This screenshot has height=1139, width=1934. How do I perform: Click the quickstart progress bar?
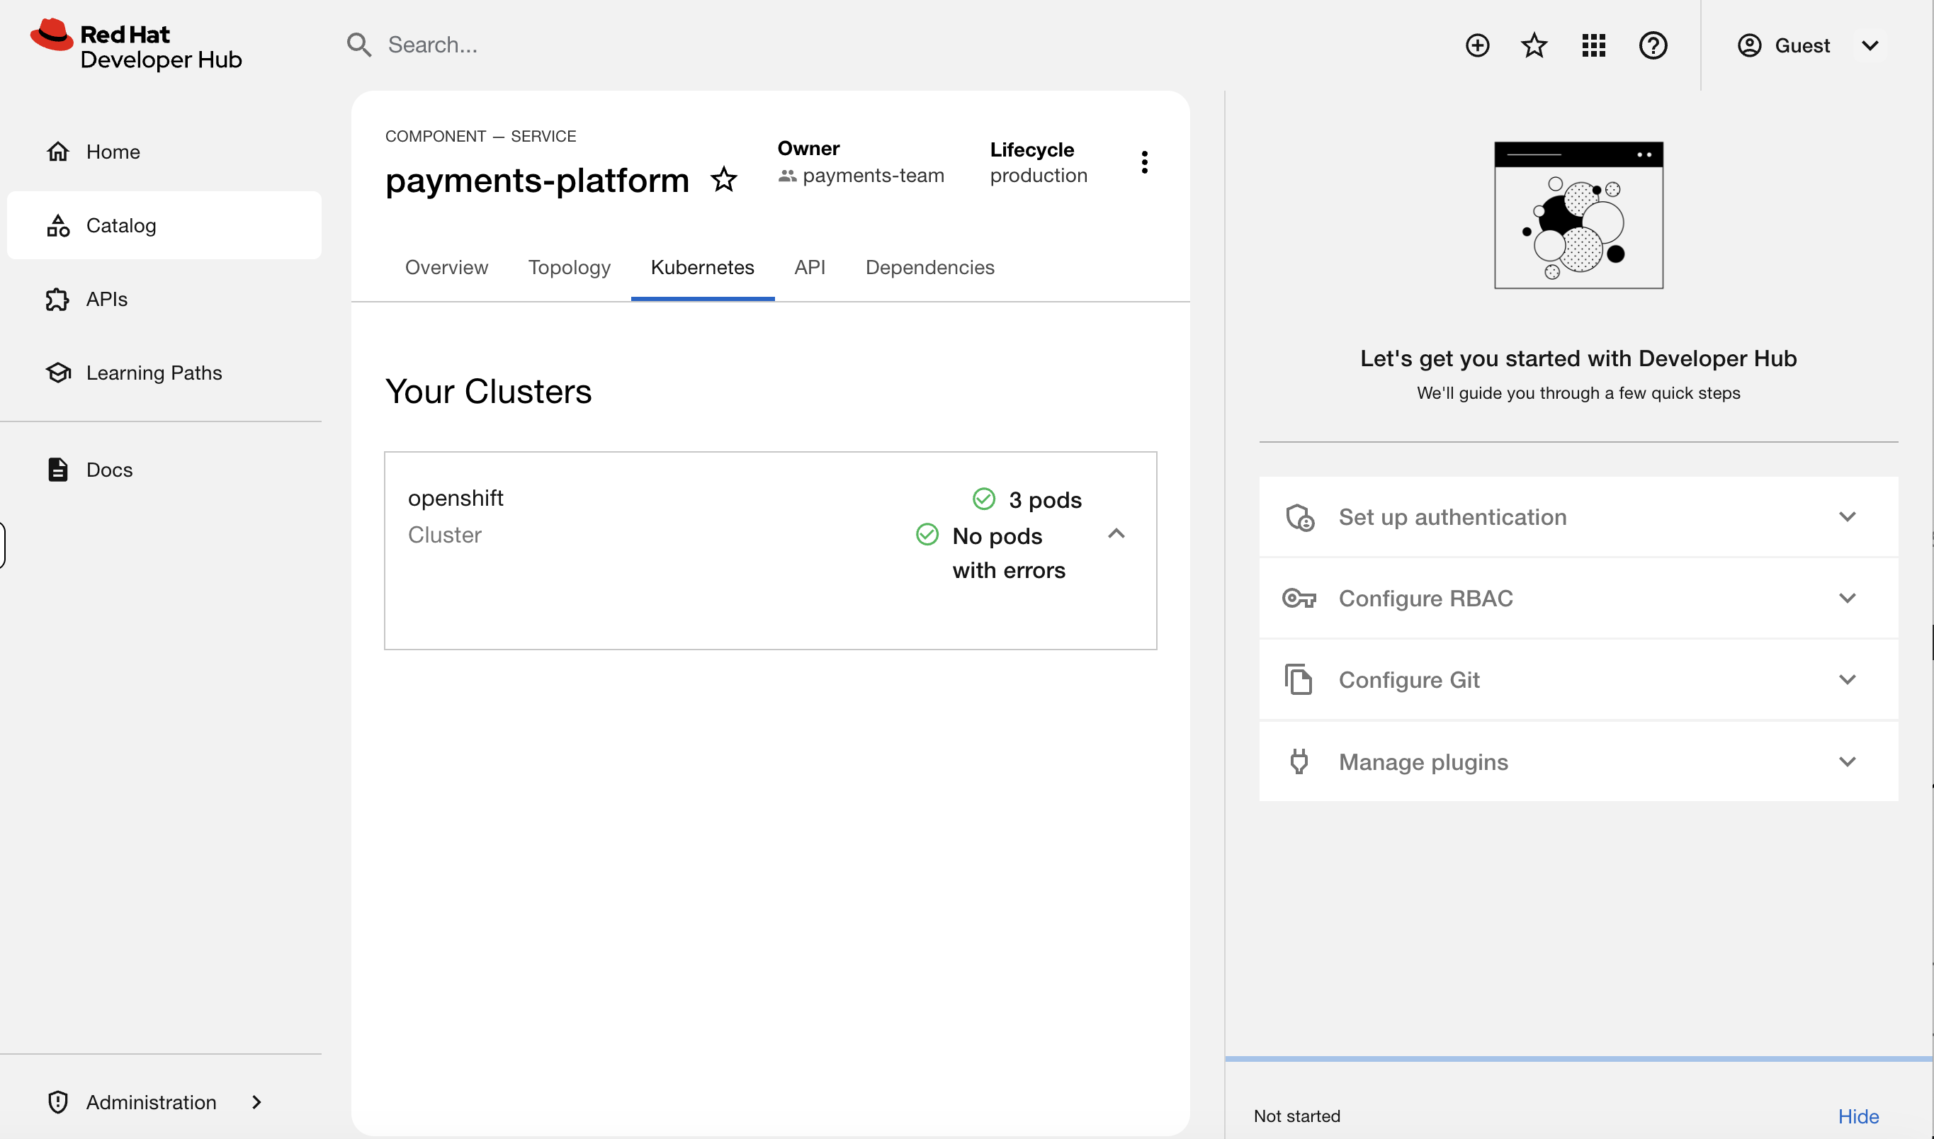click(1578, 1059)
